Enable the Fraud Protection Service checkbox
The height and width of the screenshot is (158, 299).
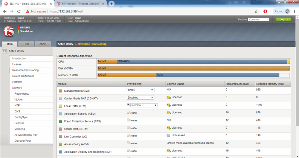pyautogui.click(x=128, y=120)
